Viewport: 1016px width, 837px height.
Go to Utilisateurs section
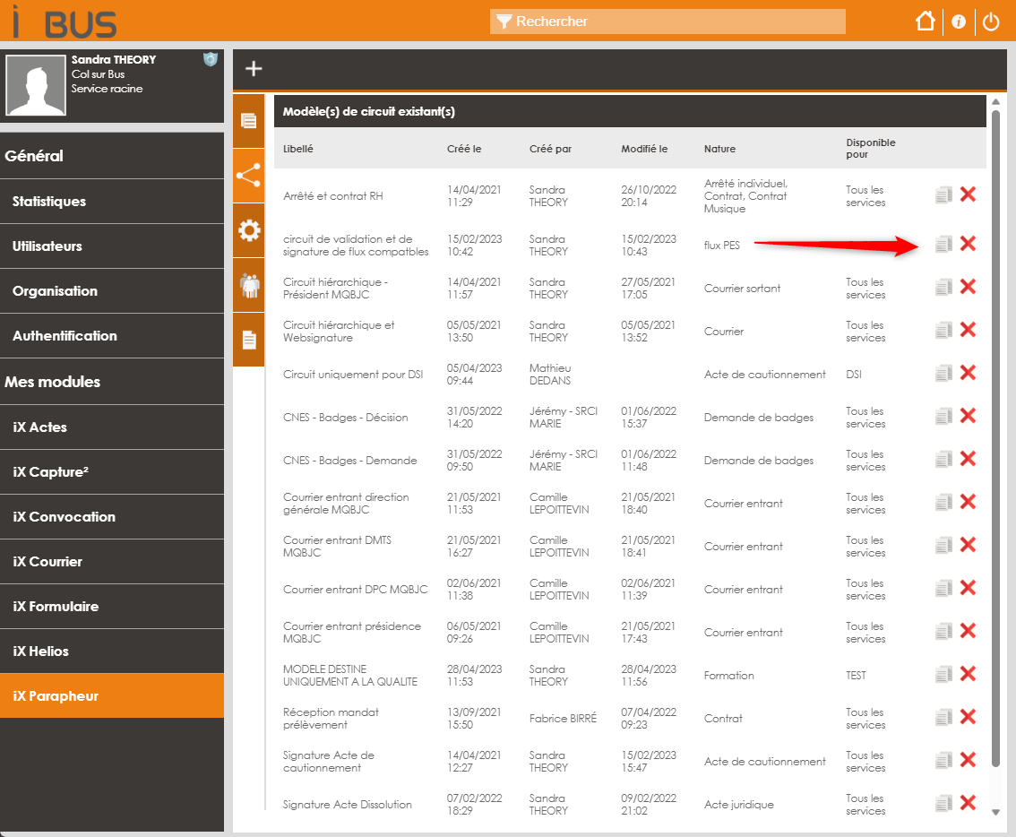47,246
